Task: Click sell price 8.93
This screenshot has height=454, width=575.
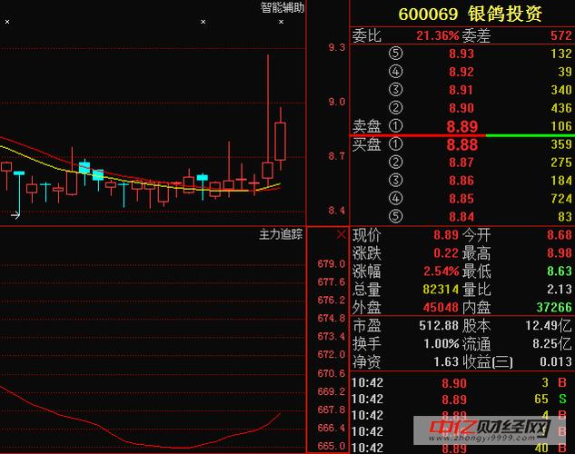Action: click(461, 54)
